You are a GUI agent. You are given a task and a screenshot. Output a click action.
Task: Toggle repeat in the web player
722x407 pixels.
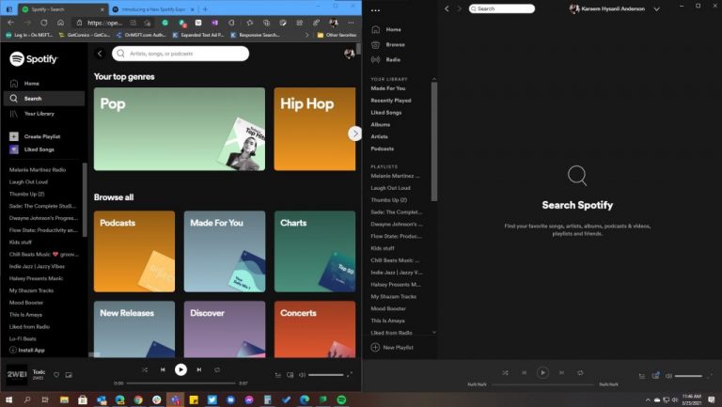tap(217, 369)
